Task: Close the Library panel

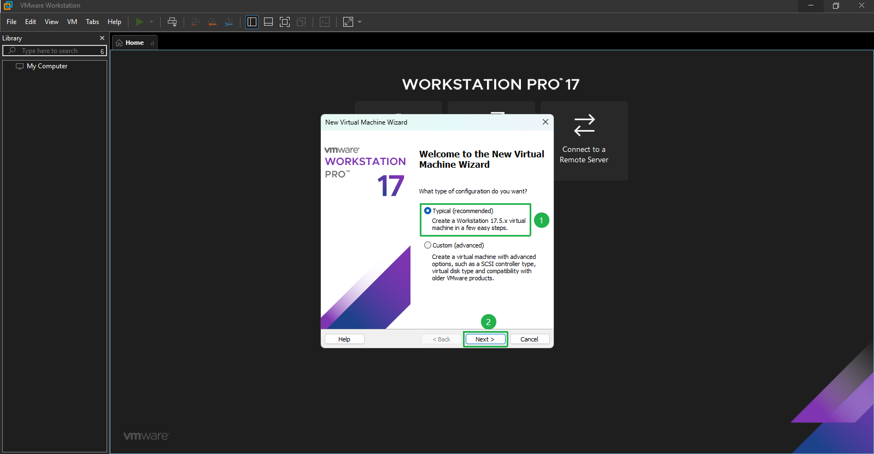Action: [102, 38]
